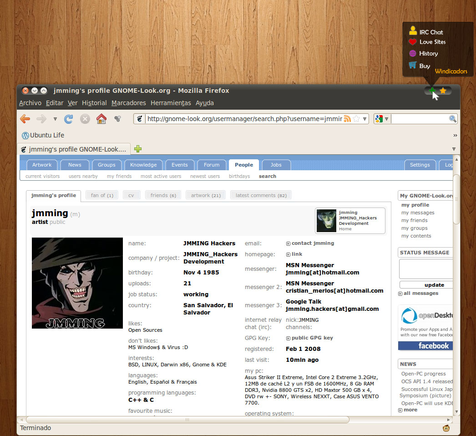The image size is (476, 436).
Task: Open the Herramientas menu
Action: click(x=171, y=103)
